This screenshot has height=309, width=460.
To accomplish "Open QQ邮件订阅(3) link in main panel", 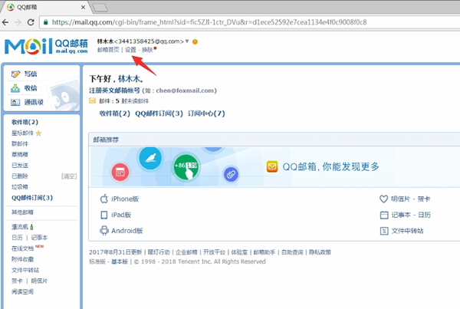I will [x=159, y=113].
